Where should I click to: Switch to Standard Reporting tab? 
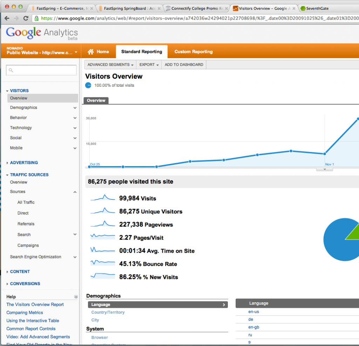pos(142,52)
